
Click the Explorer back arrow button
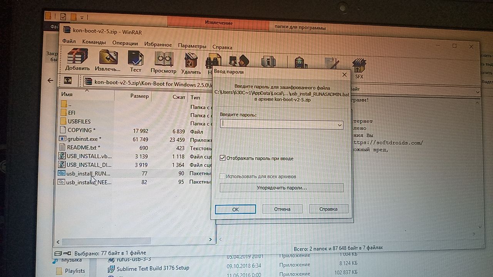[50, 80]
